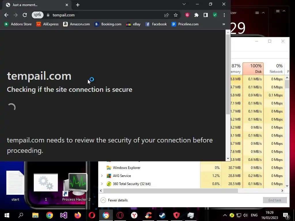Open Process Hacker 2 desktop shortcut
Image resolution: width=295 pixels, height=221 pixels.
pyautogui.click(x=76, y=187)
